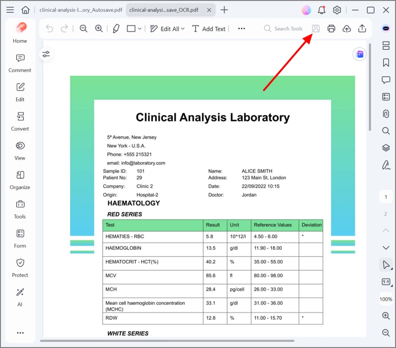Screen dimensions: 396x348
Task: Open the more tools ellipsis in toolbar
Action: [242, 29]
